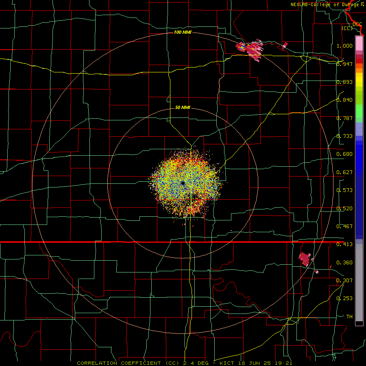Screen dimensions: 366x366
Task: Select the 0.520 legend value
Action: tap(344, 209)
